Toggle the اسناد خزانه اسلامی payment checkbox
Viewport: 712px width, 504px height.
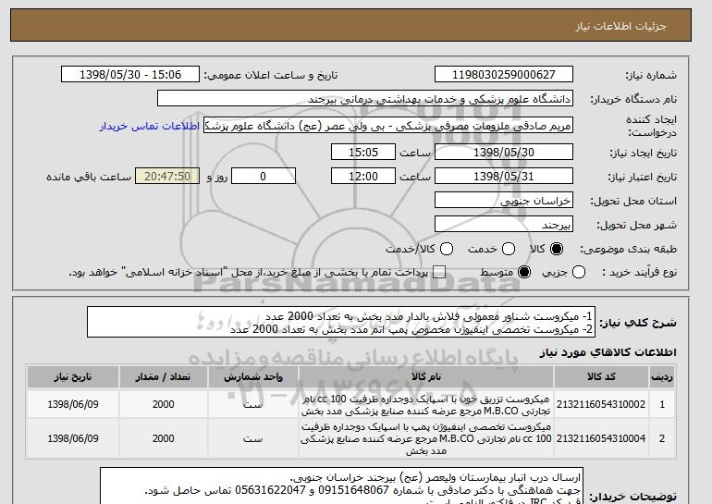438,272
